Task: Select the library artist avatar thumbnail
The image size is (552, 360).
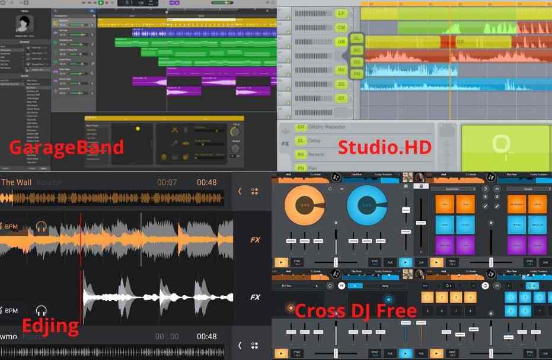Action: tap(24, 23)
